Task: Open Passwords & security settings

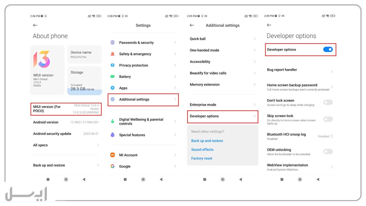Action: [143, 42]
